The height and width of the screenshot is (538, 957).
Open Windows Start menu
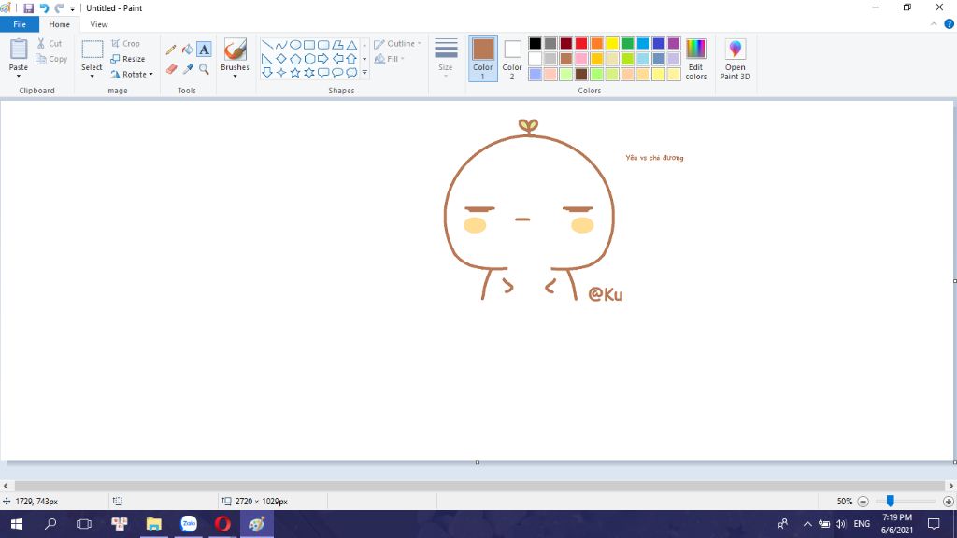pyautogui.click(x=17, y=524)
